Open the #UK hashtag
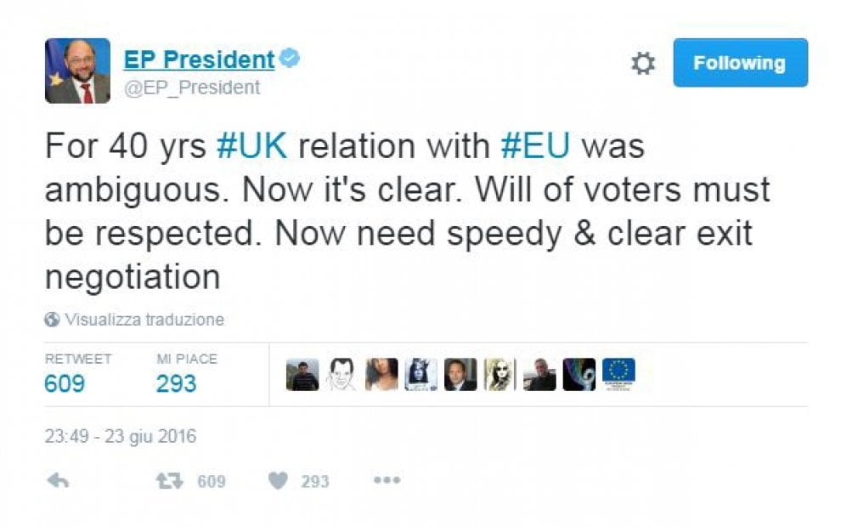 [251, 146]
